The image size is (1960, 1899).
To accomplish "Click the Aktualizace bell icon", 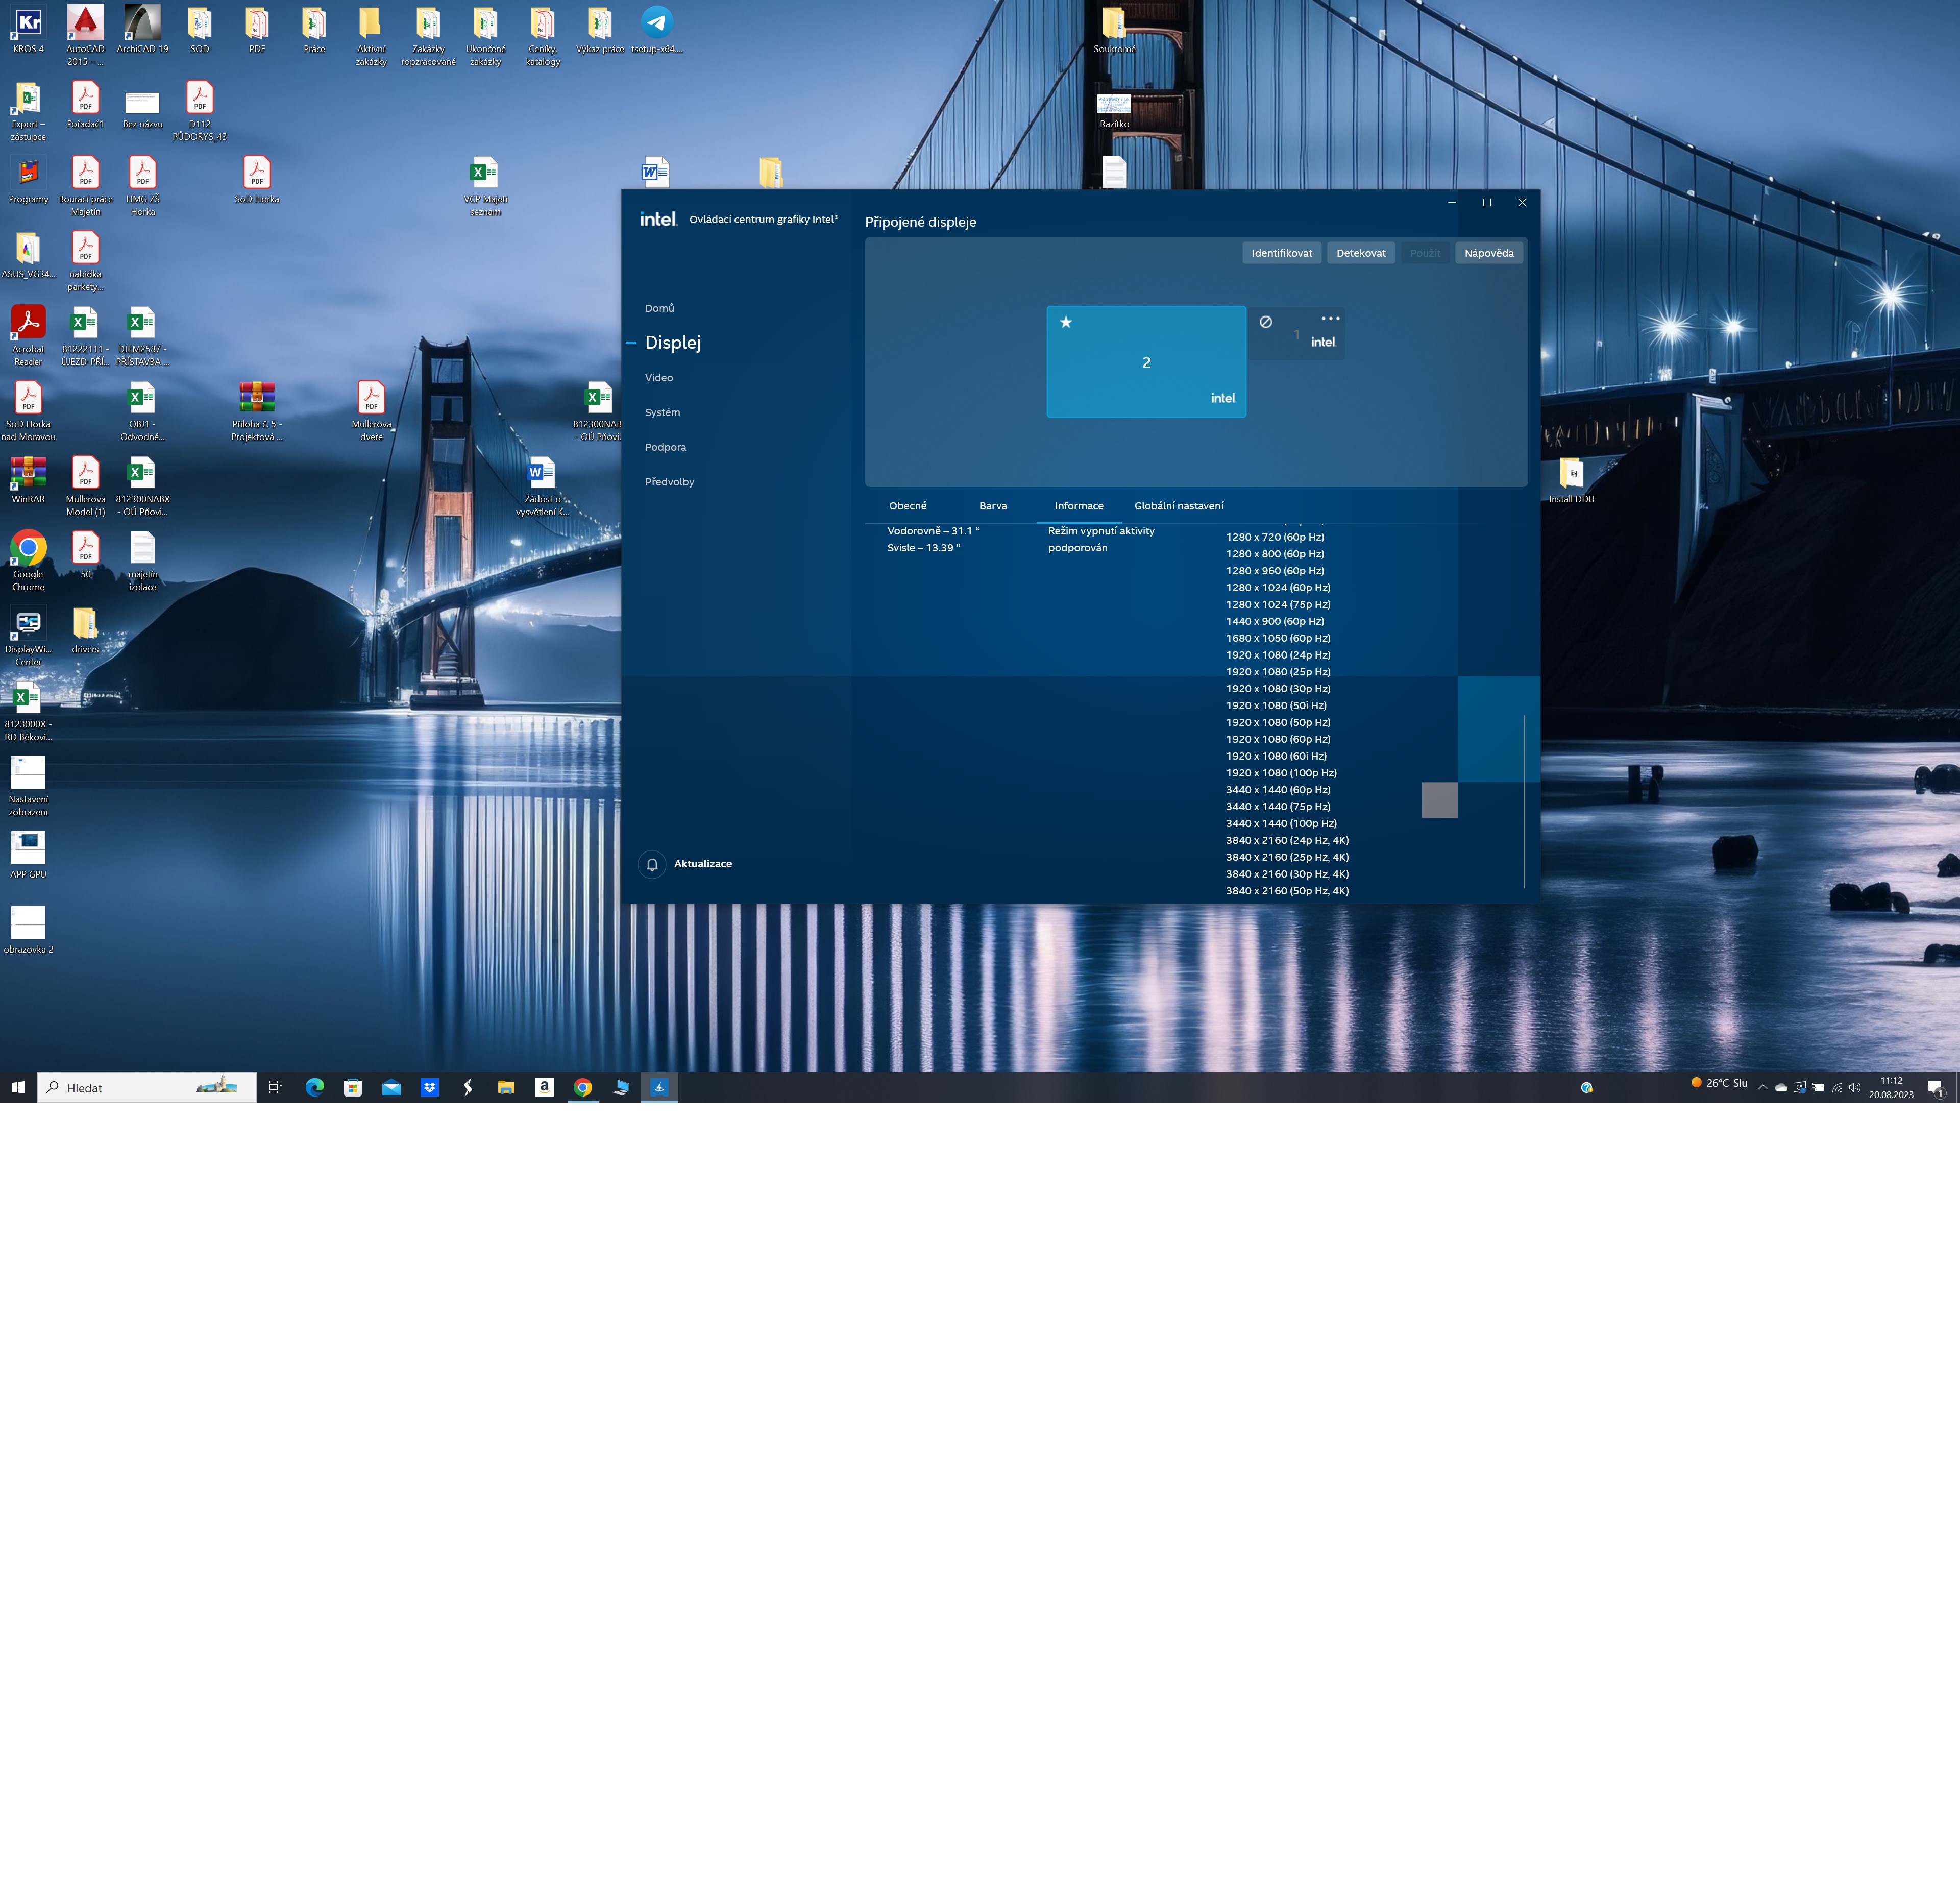I will click(x=652, y=864).
